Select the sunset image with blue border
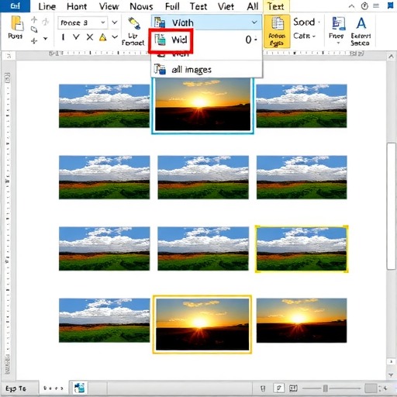This screenshot has width=397, height=397. click(202, 105)
